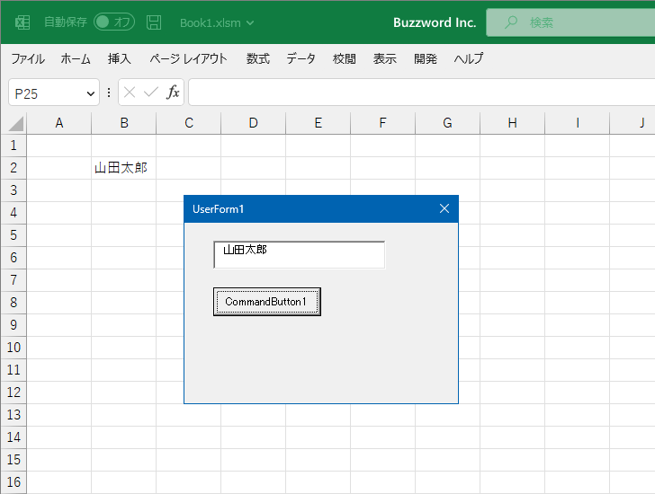Image resolution: width=655 pixels, height=494 pixels.
Task: Select row 5 header
Action: 13,235
